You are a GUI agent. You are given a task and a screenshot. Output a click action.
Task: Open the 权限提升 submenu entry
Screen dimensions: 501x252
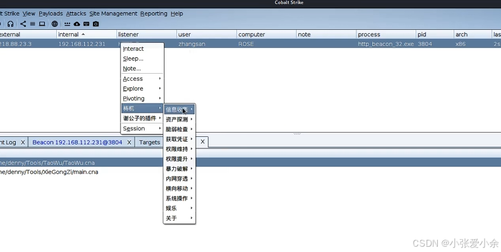(179, 158)
